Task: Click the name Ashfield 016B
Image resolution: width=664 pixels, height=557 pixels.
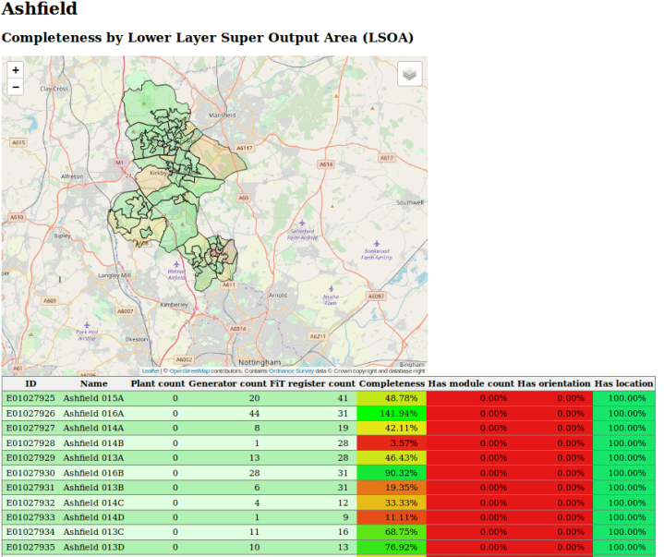Action: (x=93, y=473)
